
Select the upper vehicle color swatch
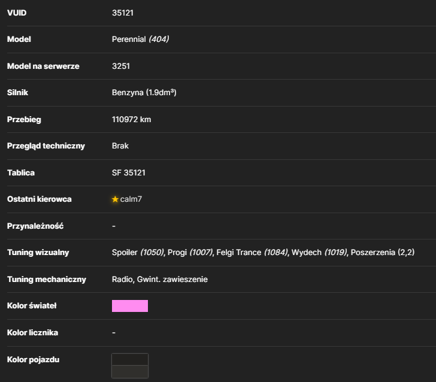tap(130, 359)
